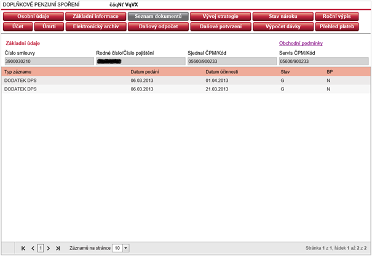Open Osobní údaje tab

click(x=33, y=17)
